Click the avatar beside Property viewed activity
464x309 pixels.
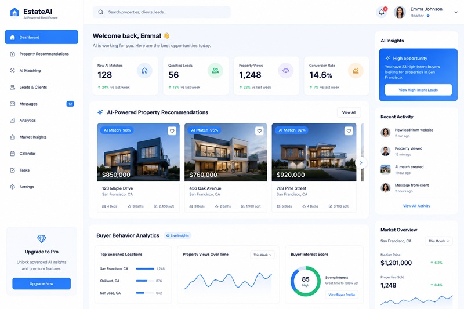point(385,151)
